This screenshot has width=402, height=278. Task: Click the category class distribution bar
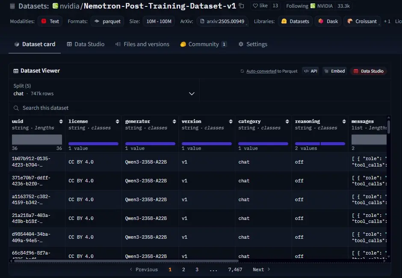pyautogui.click(x=263, y=143)
